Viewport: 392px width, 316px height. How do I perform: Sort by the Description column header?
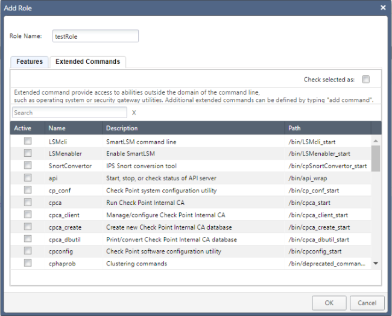(194, 128)
